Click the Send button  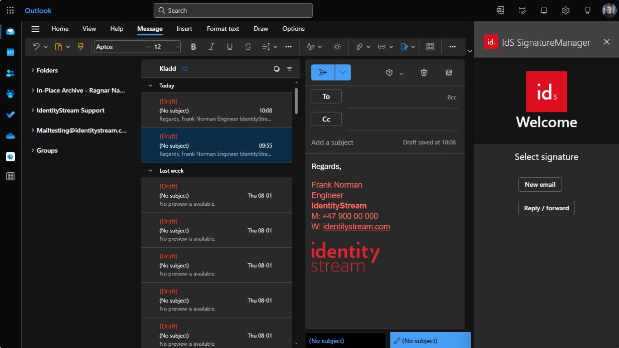pyautogui.click(x=323, y=72)
